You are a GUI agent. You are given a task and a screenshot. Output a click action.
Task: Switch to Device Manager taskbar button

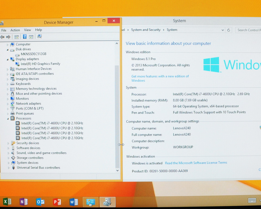[108, 202]
